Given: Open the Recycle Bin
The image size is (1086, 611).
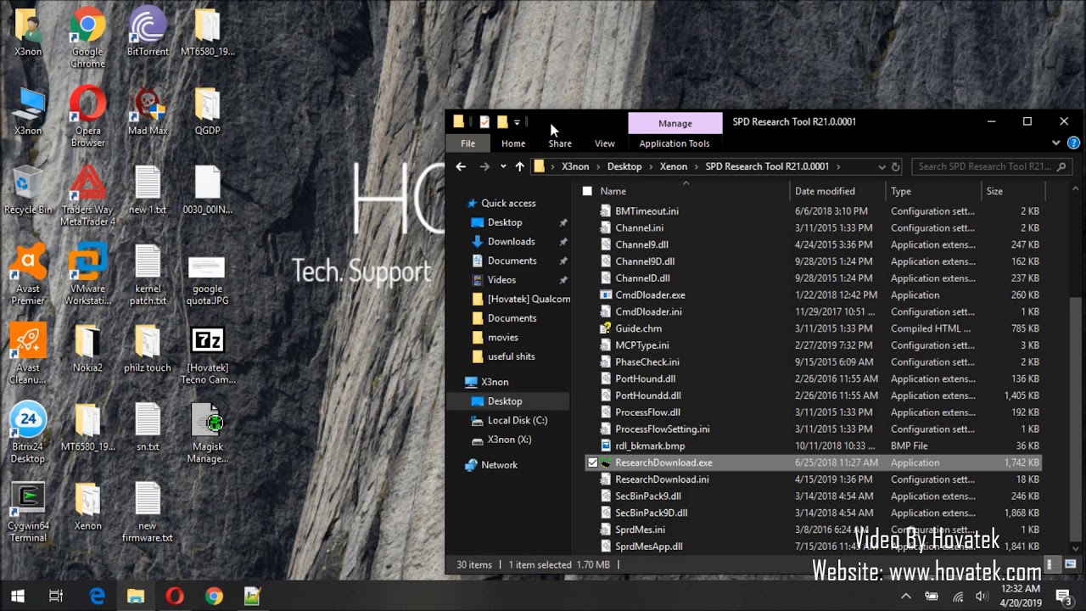Looking at the screenshot, I should (27, 190).
